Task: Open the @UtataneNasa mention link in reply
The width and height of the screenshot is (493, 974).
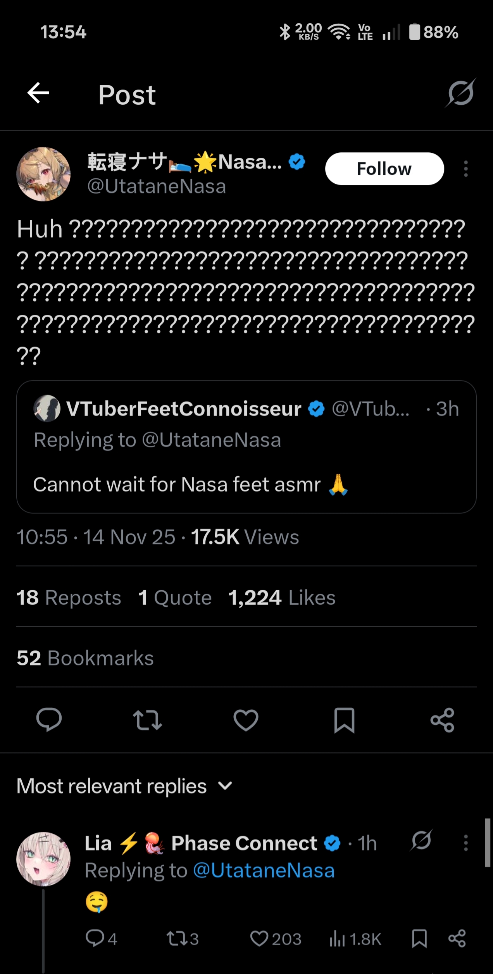Action: click(x=264, y=871)
